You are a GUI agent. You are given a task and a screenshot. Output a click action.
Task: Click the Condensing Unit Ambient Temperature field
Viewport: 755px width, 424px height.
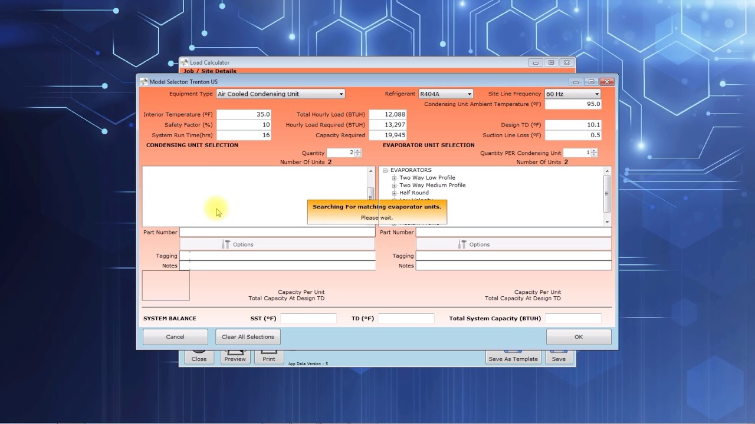[573, 104]
